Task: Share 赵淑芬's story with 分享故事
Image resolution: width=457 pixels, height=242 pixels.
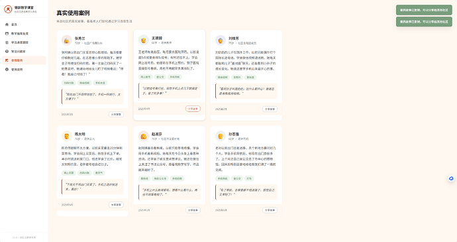Action: pos(193,210)
